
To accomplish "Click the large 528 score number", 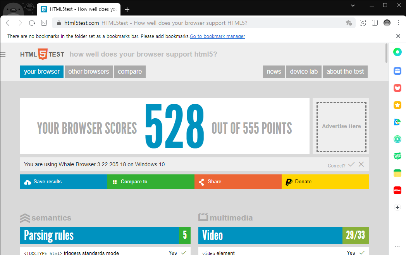I will point(174,126).
